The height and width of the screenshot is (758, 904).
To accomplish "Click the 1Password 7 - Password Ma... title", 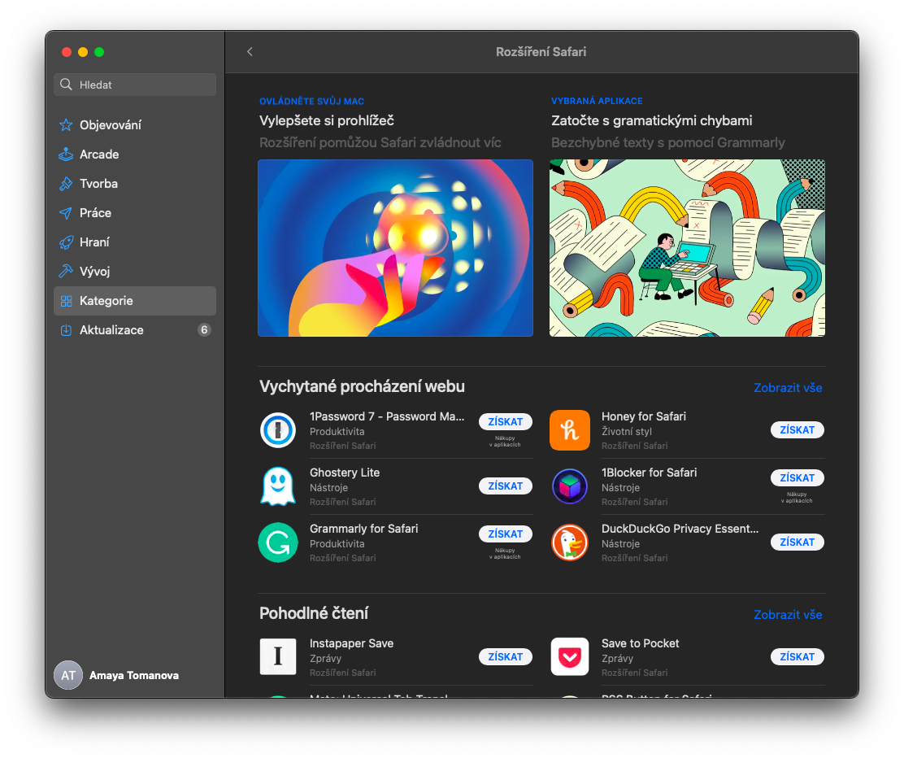I will tap(387, 416).
